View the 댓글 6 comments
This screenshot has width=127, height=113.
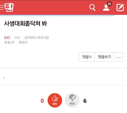tap(87, 57)
